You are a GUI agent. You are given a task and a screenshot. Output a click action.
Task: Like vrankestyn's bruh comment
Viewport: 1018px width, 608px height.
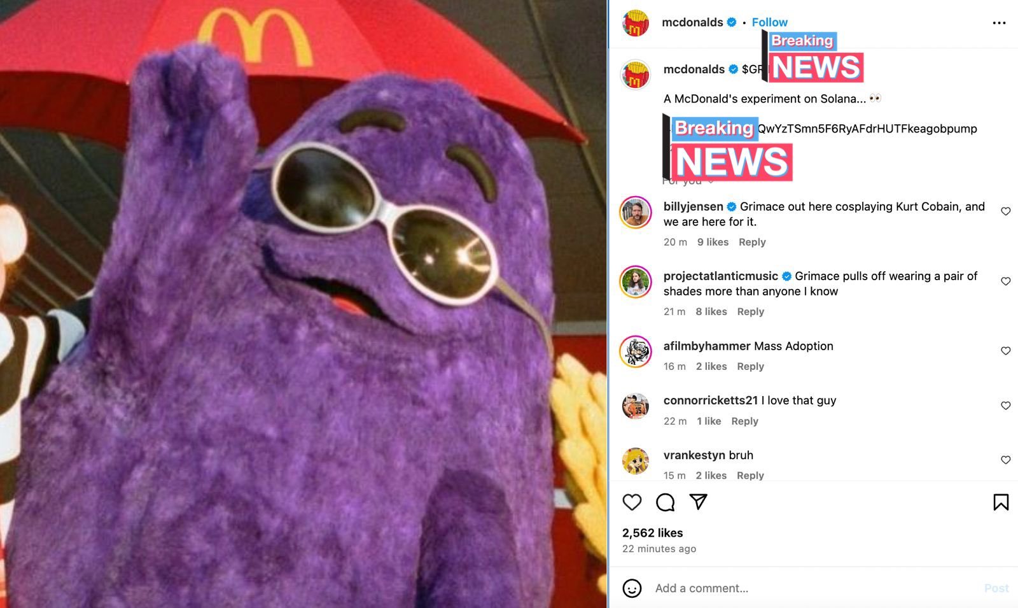1005,460
